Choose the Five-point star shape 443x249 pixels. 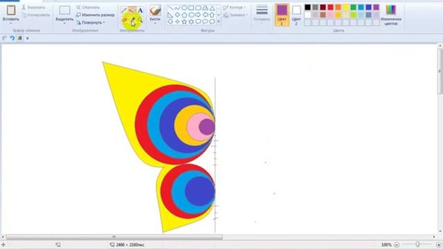point(184,21)
